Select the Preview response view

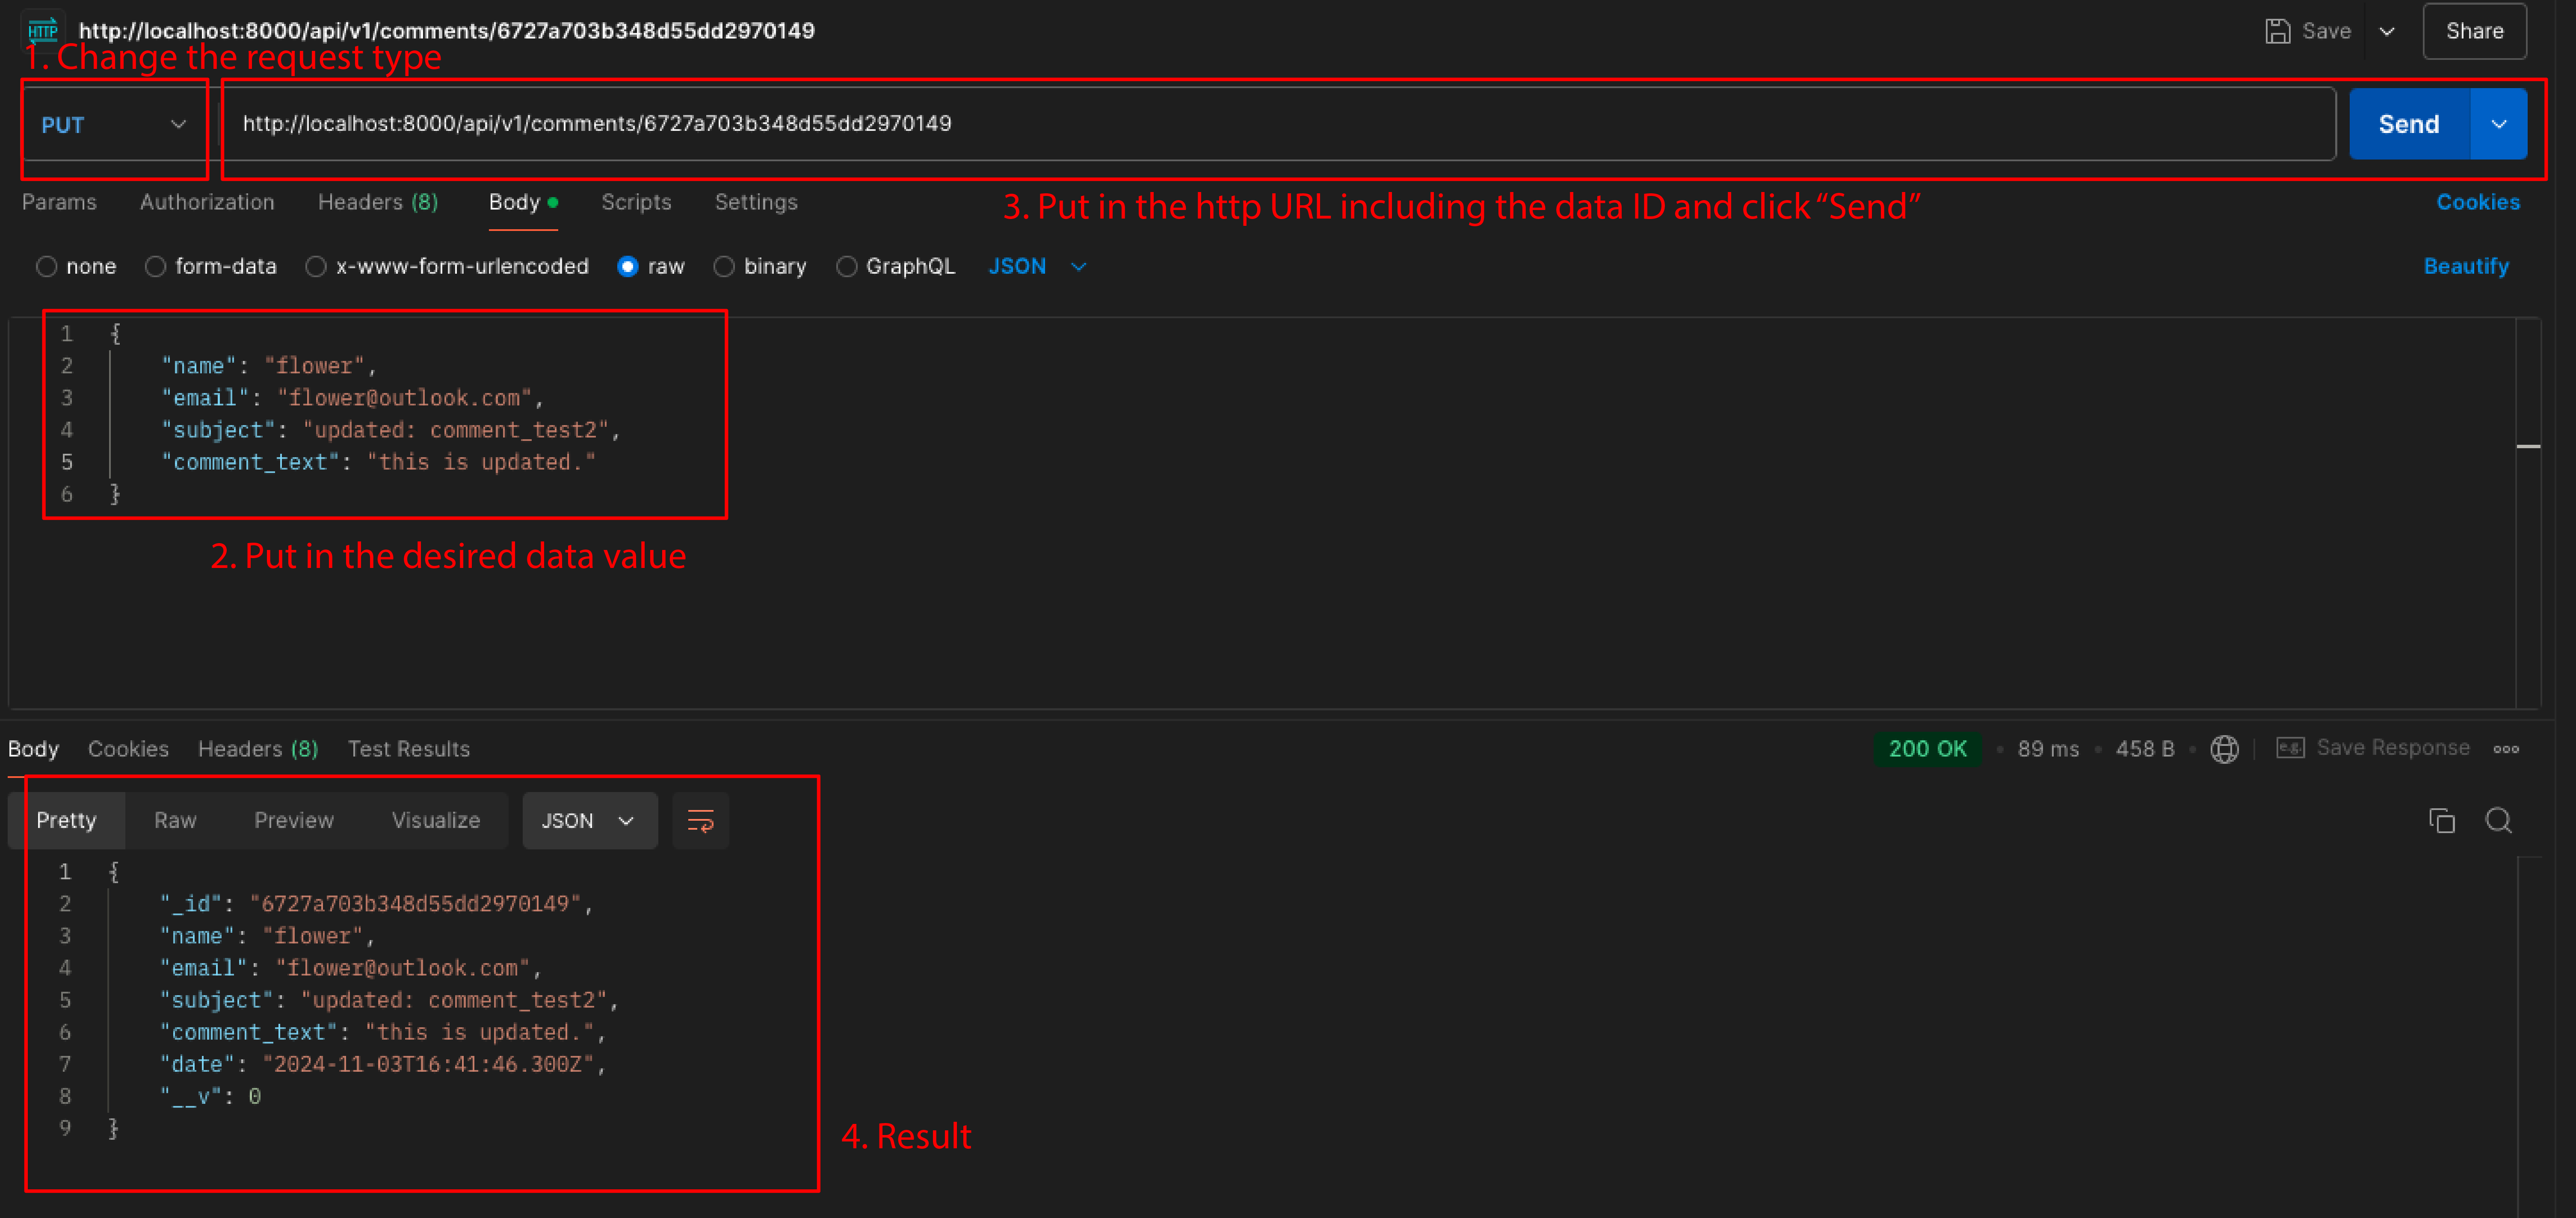[x=294, y=821]
